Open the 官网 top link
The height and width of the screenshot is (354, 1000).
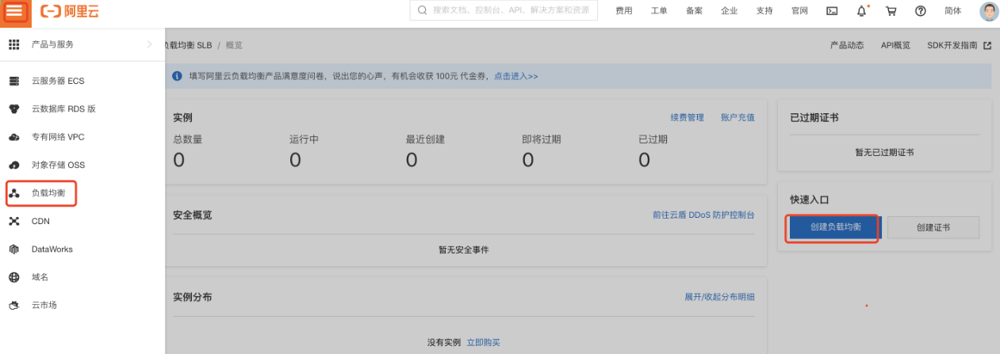(x=799, y=11)
